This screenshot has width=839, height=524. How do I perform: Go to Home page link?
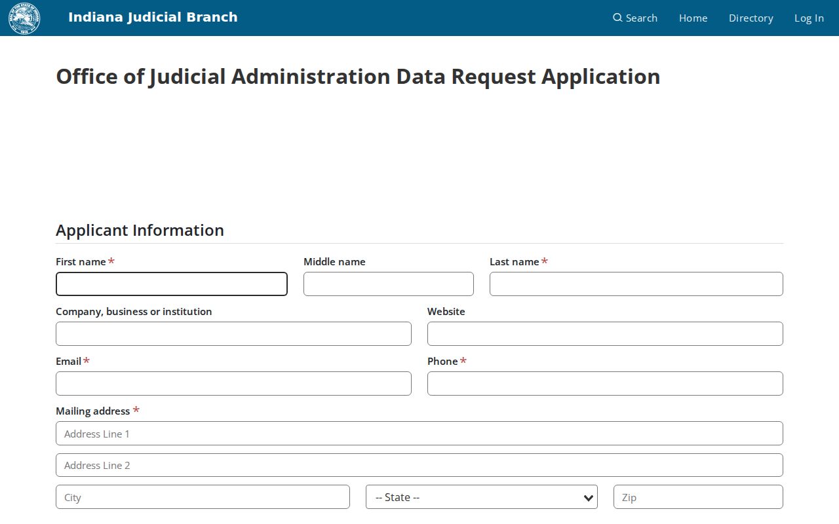pos(693,18)
